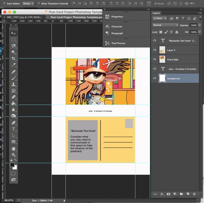Click the Quick Mask mode icon
Viewport: 204px width, 203px height.
pos(13,173)
